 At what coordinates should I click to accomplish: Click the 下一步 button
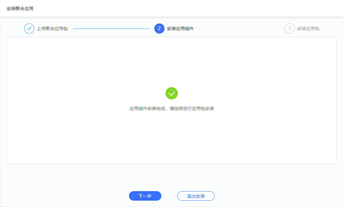[x=145, y=196]
